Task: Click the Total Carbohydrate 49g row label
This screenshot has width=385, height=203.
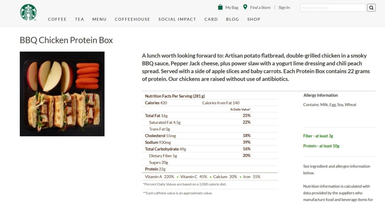Action: click(166, 149)
